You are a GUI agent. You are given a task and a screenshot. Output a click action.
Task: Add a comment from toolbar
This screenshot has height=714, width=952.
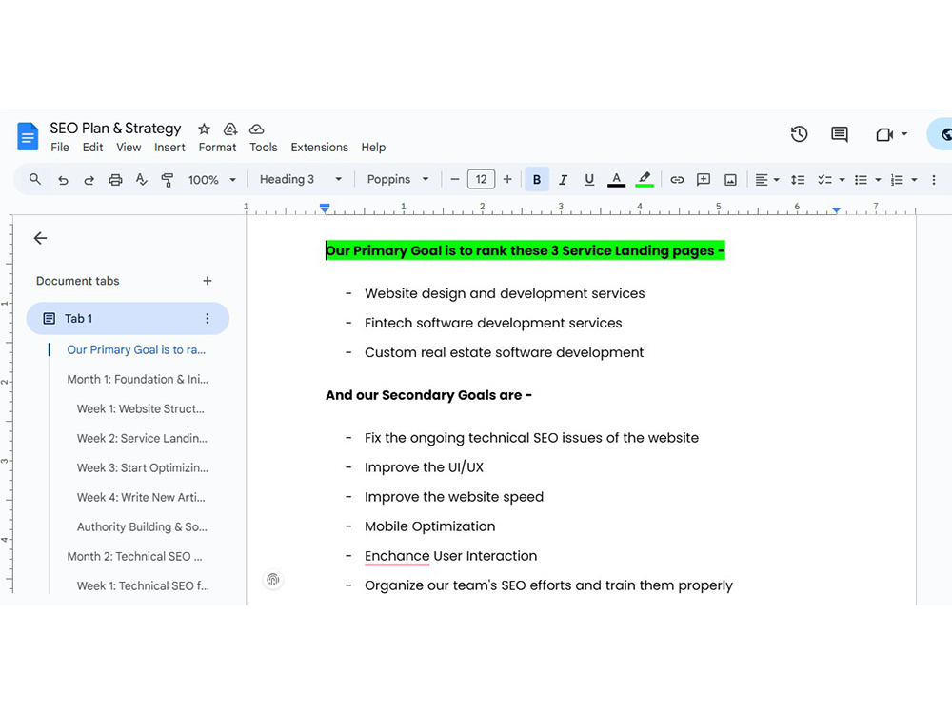pos(704,179)
